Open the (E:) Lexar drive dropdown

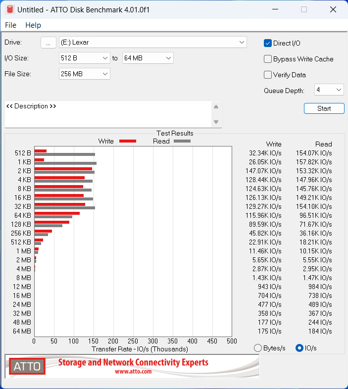point(153,42)
